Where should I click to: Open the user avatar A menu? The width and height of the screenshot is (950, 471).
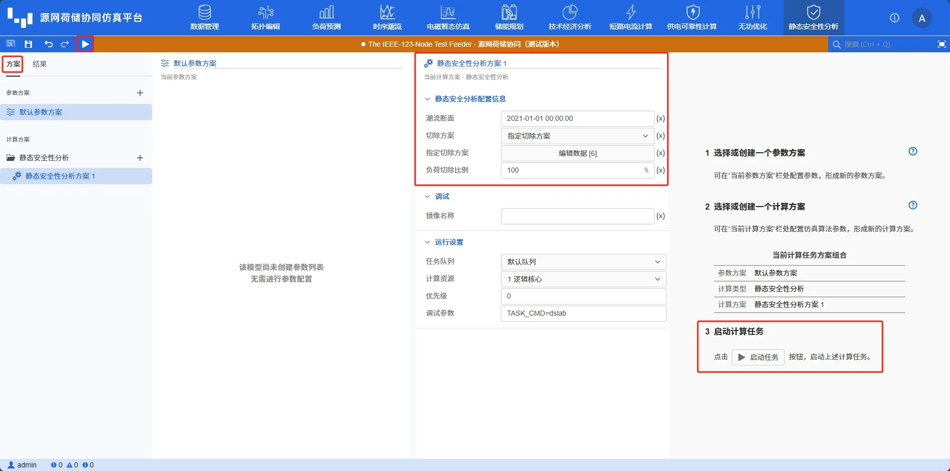922,18
